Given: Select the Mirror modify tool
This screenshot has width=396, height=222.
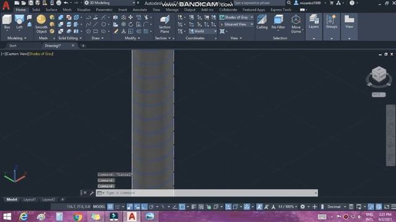Looking at the screenshot, I should [116, 17].
